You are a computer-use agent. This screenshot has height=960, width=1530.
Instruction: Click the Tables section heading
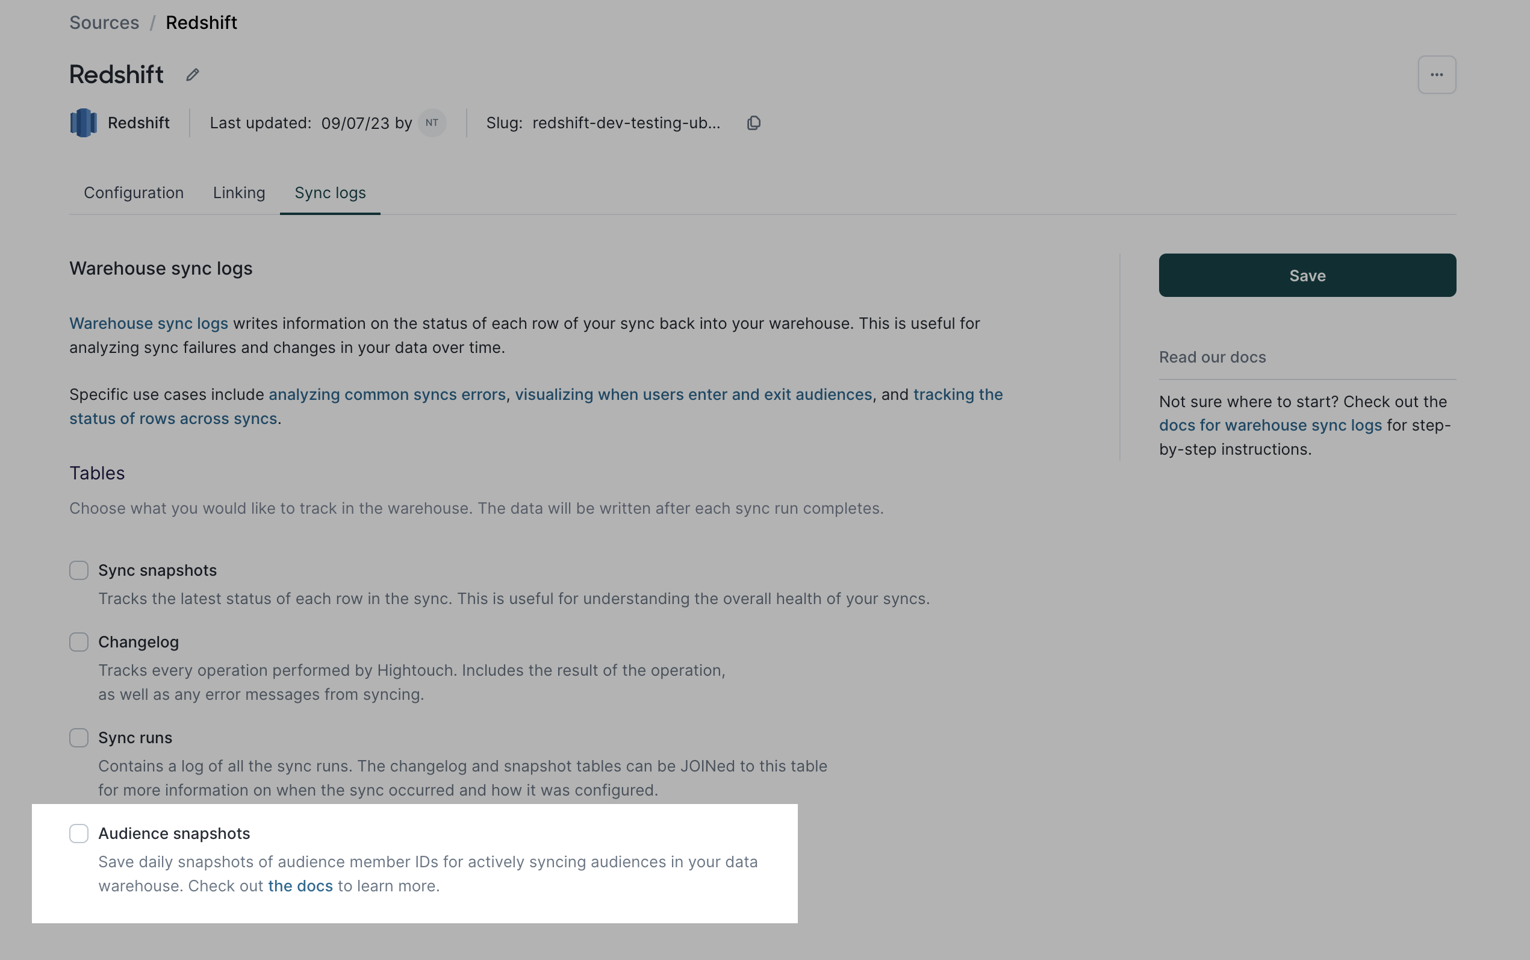tap(97, 473)
